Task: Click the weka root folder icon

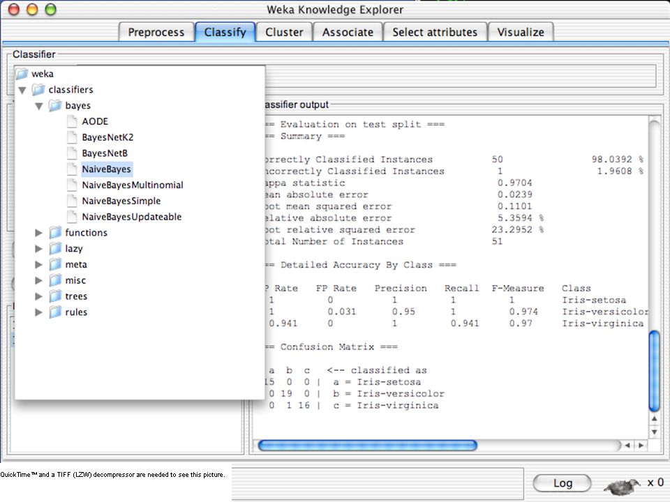Action: click(x=22, y=74)
